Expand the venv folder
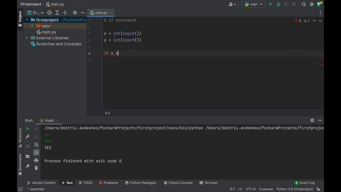This screenshot has height=192, width=341. (x=32, y=26)
